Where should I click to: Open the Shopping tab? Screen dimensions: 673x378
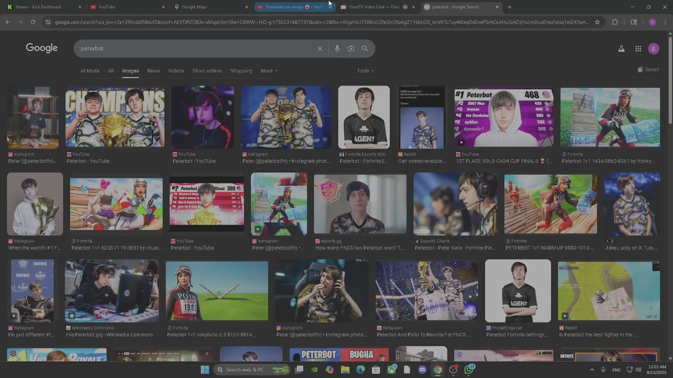[241, 71]
